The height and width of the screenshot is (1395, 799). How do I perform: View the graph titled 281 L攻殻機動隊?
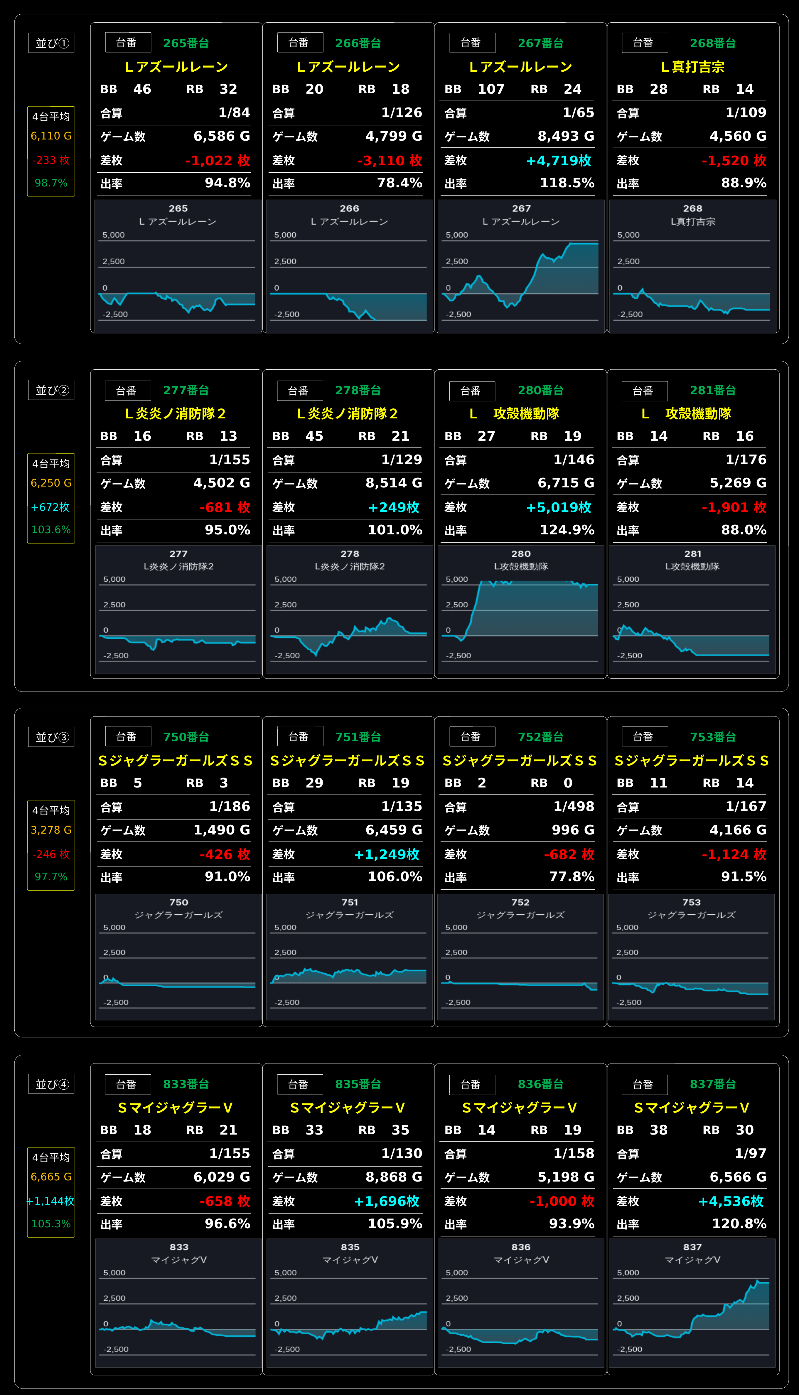coord(692,610)
